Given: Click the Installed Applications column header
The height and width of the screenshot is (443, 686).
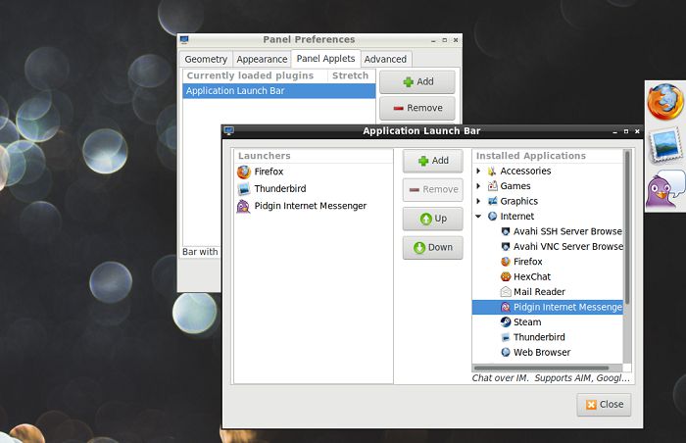Looking at the screenshot, I should (x=547, y=156).
